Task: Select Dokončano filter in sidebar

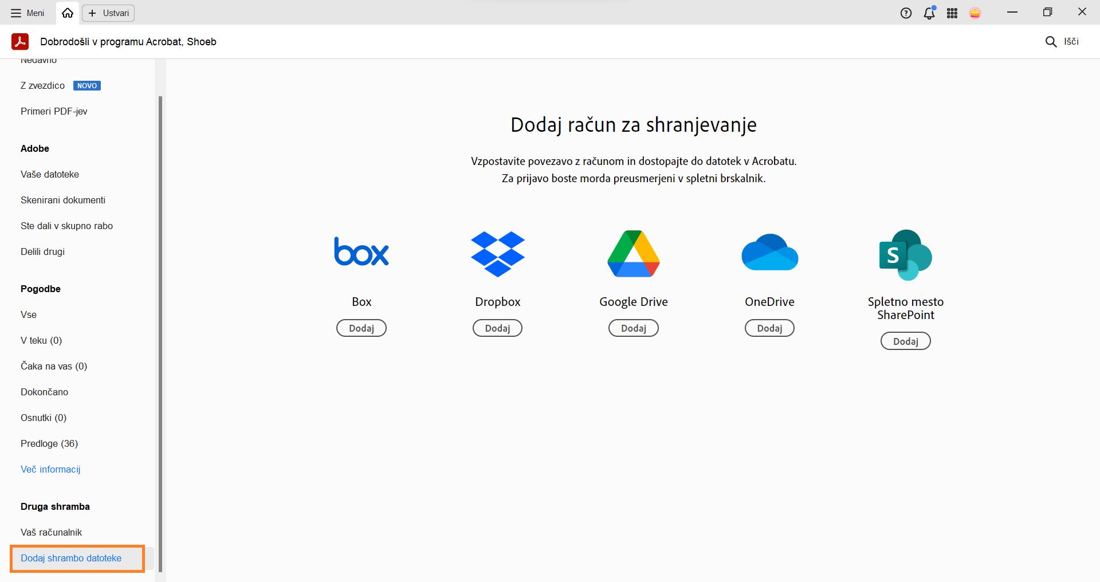Action: pos(45,392)
